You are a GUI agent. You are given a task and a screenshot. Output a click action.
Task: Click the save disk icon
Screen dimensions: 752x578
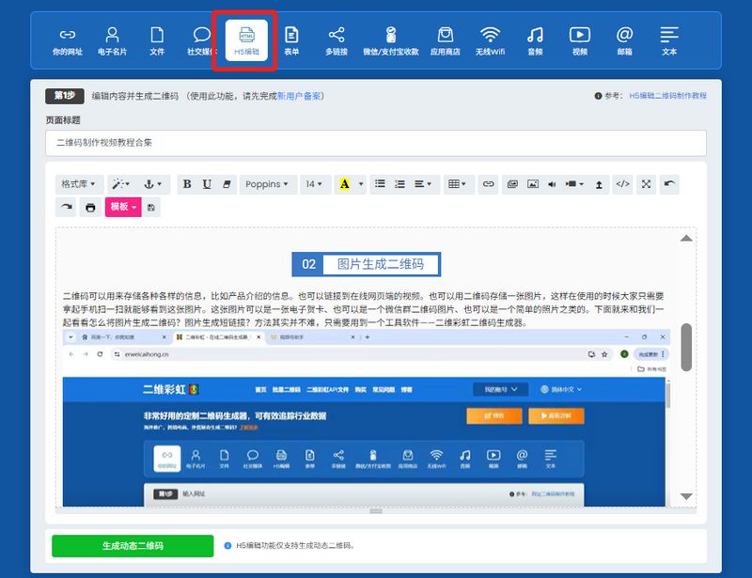coord(151,207)
